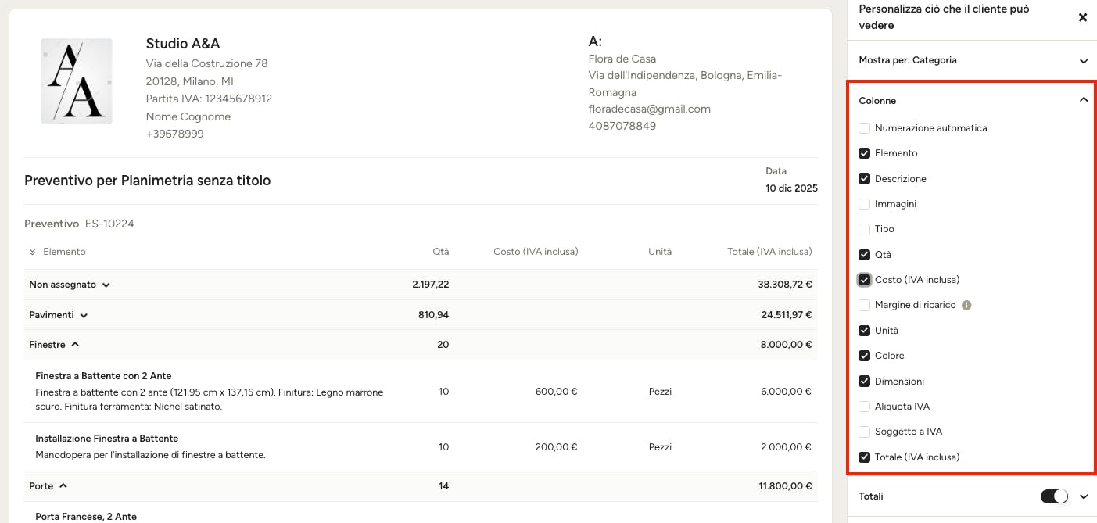Viewport: 1097px width, 523px height.
Task: Click the Porta Francese, 2 Ante item
Action: (86, 517)
